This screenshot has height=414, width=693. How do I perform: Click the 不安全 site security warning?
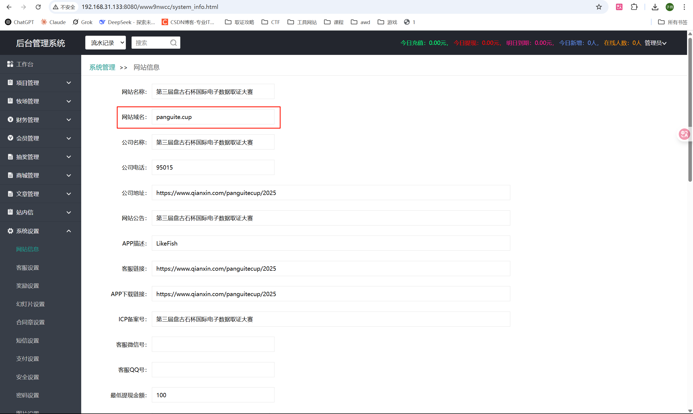64,7
